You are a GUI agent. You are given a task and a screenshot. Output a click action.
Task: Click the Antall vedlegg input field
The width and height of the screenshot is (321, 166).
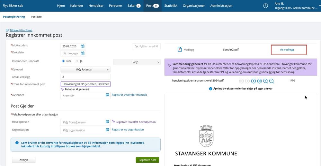(85, 77)
